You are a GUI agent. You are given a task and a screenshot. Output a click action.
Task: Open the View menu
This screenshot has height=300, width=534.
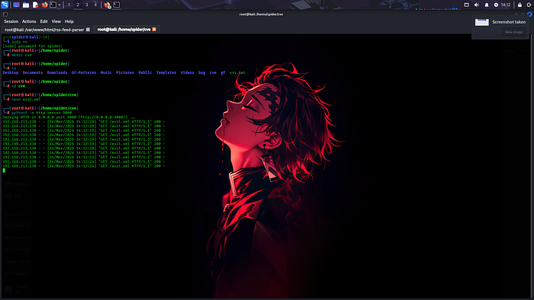[x=56, y=21]
